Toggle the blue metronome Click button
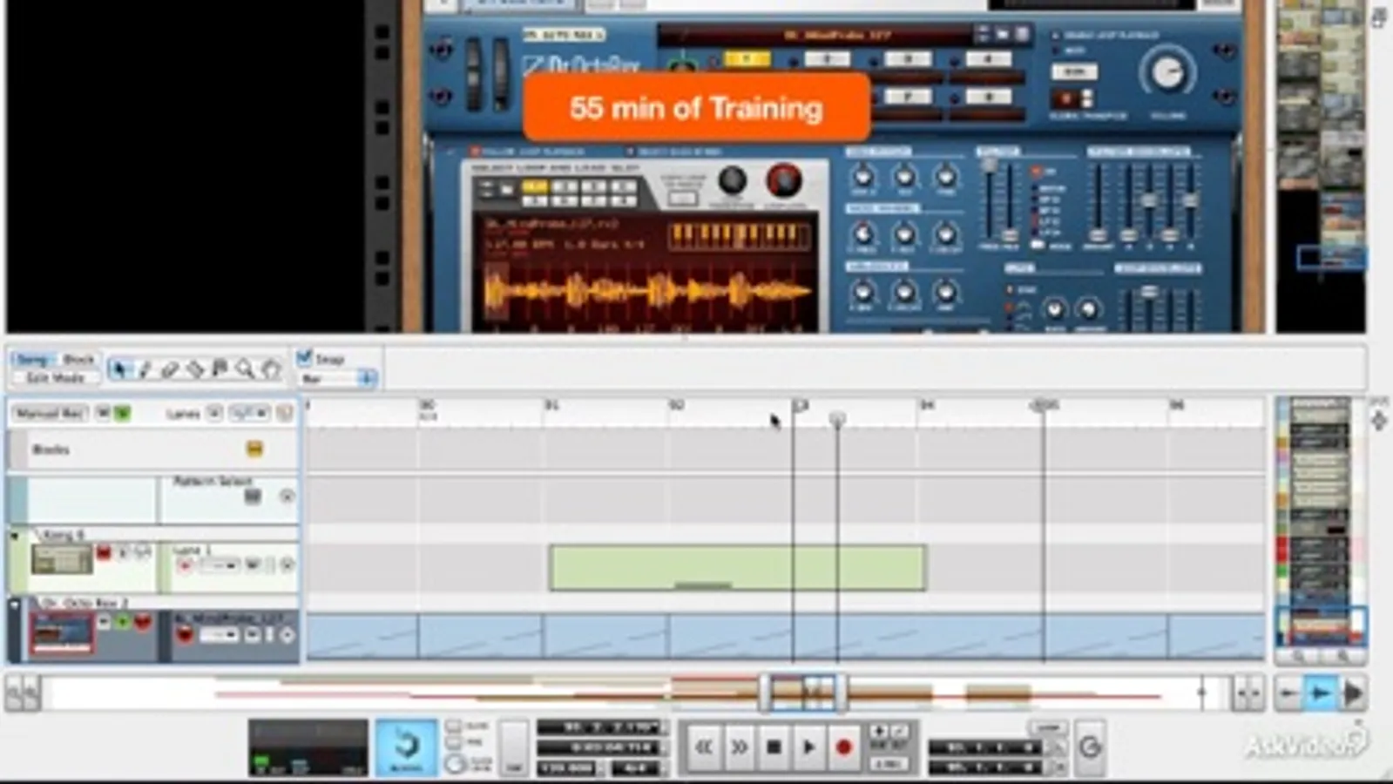The height and width of the screenshot is (784, 1393). pos(406,747)
